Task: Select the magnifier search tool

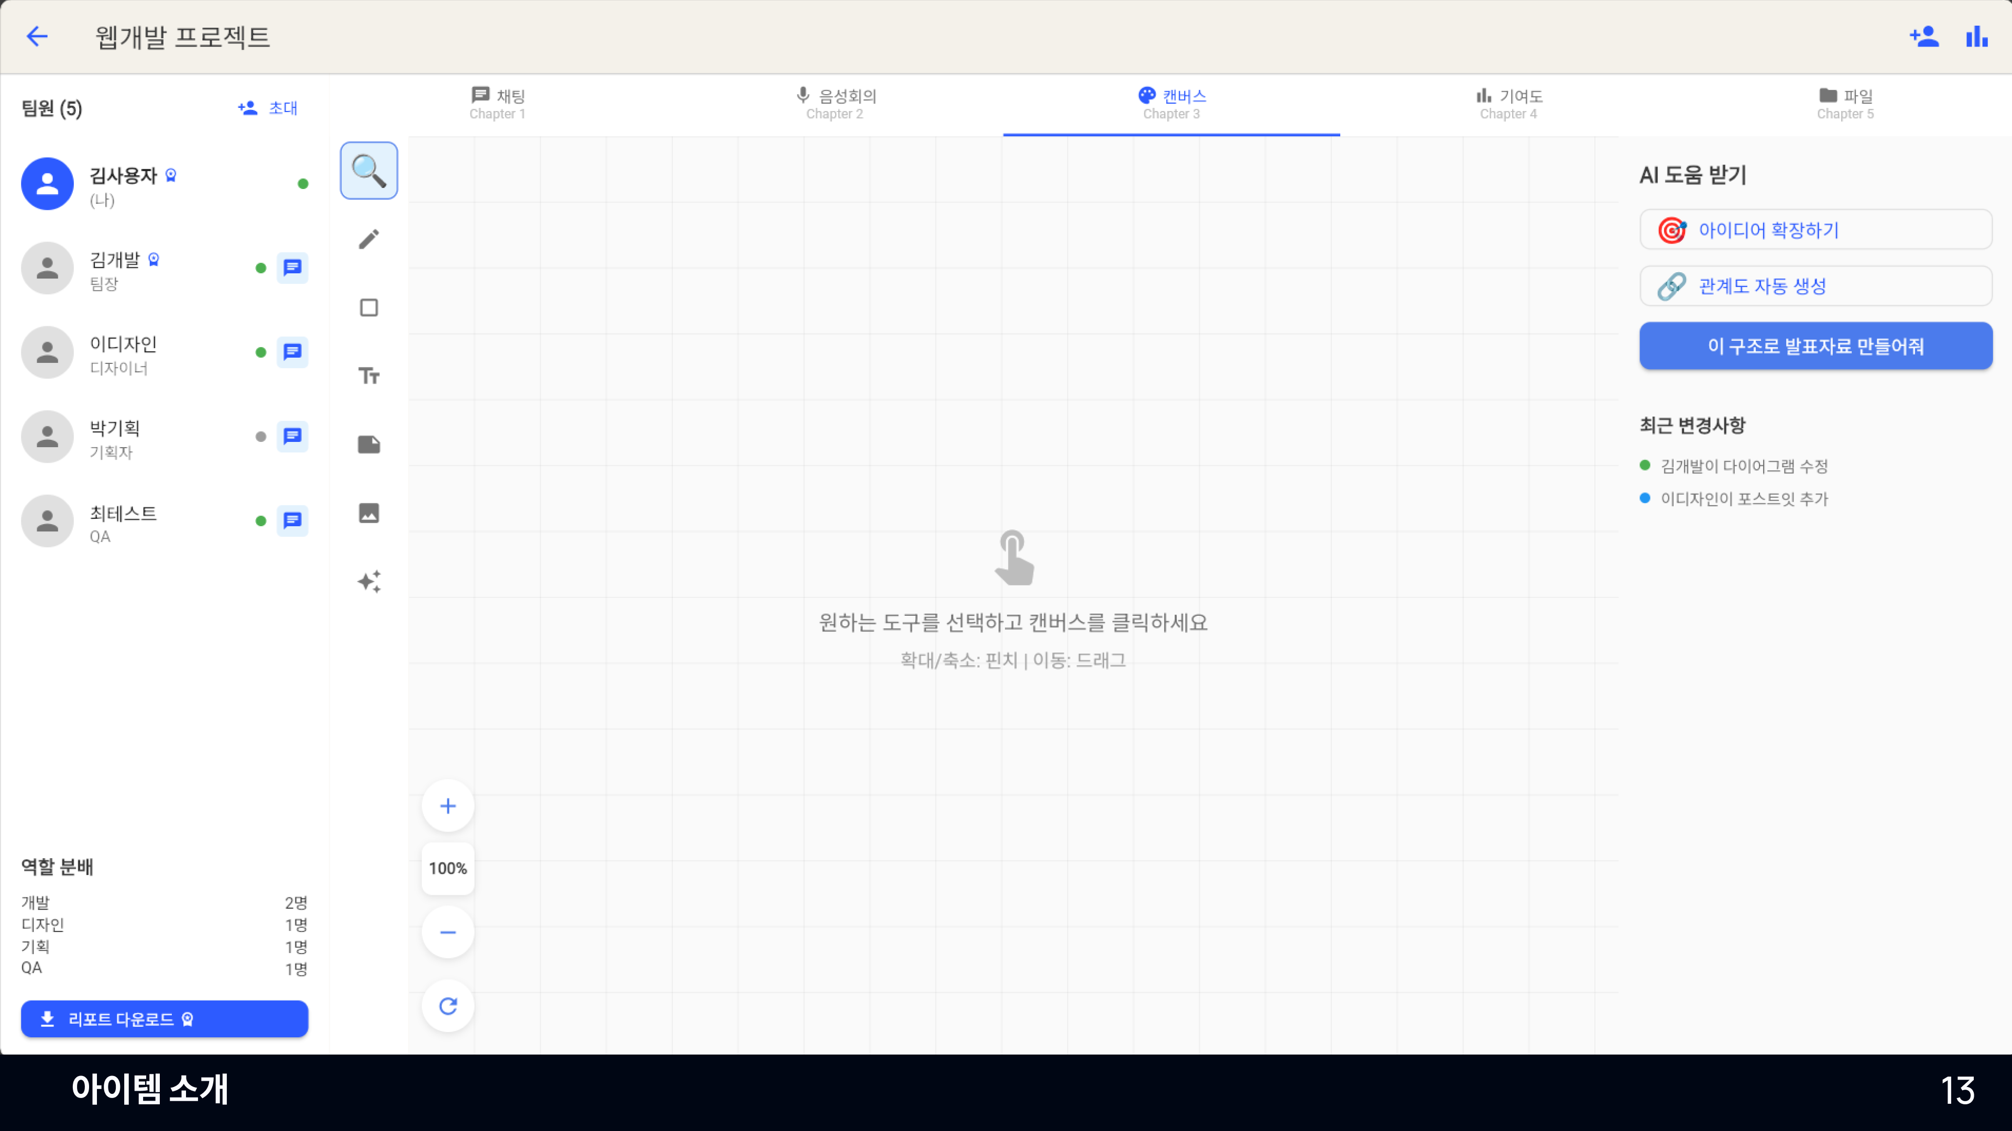Action: coord(369,170)
